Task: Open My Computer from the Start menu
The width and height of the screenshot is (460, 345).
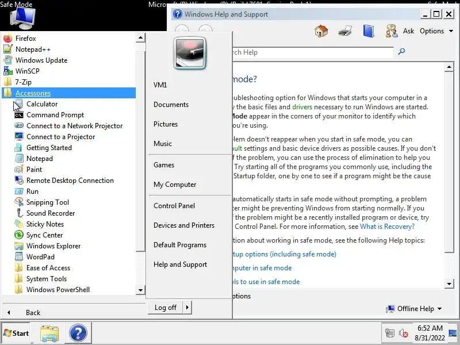Action: 175,185
